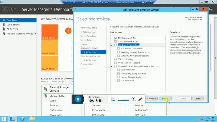
Task: Select the pencil annotation tool
Action: (x=140, y=99)
